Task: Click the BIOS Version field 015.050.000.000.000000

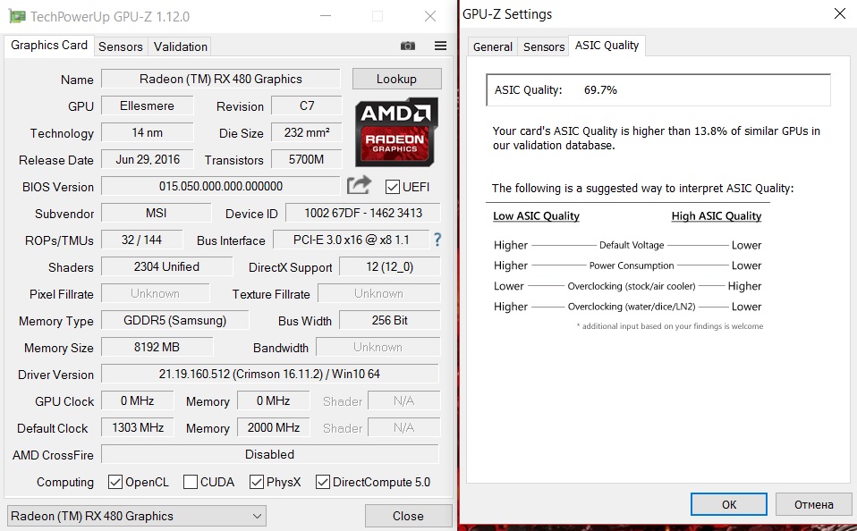Action: 221,186
